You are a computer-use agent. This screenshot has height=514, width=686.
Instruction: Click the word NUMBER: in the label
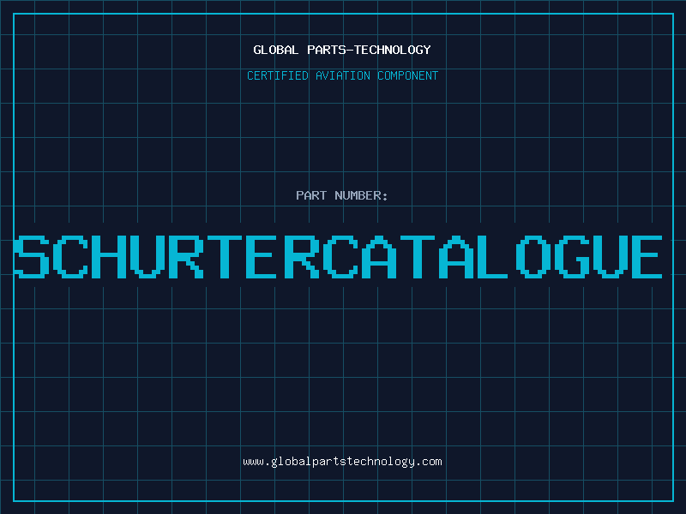tap(359, 195)
